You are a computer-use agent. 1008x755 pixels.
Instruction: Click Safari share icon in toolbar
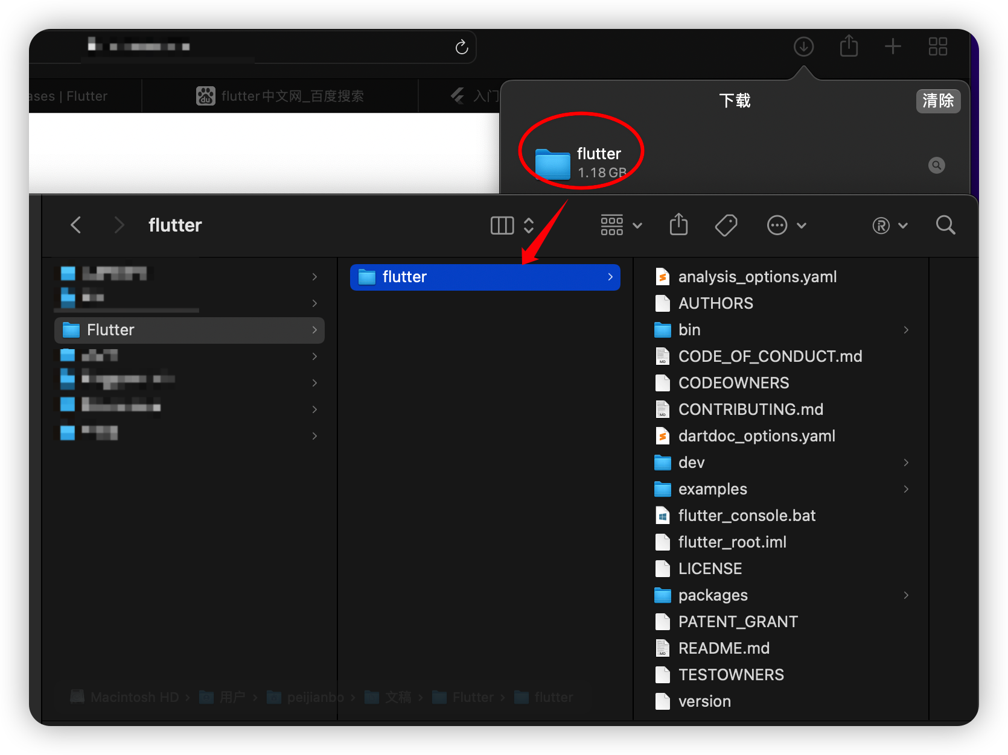[x=849, y=46]
